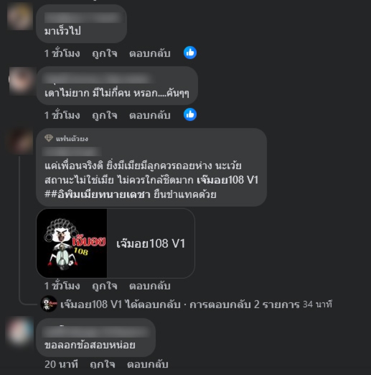Expand the 2 replies from เจ๊มอย108 V1
The height and width of the screenshot is (375, 371).
click(x=196, y=304)
